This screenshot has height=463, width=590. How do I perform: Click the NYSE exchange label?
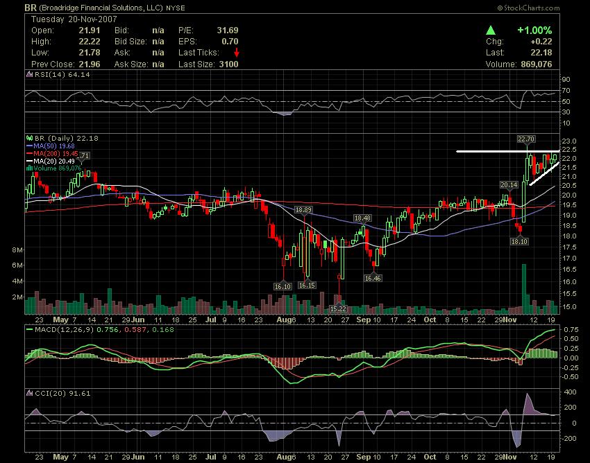pos(176,8)
